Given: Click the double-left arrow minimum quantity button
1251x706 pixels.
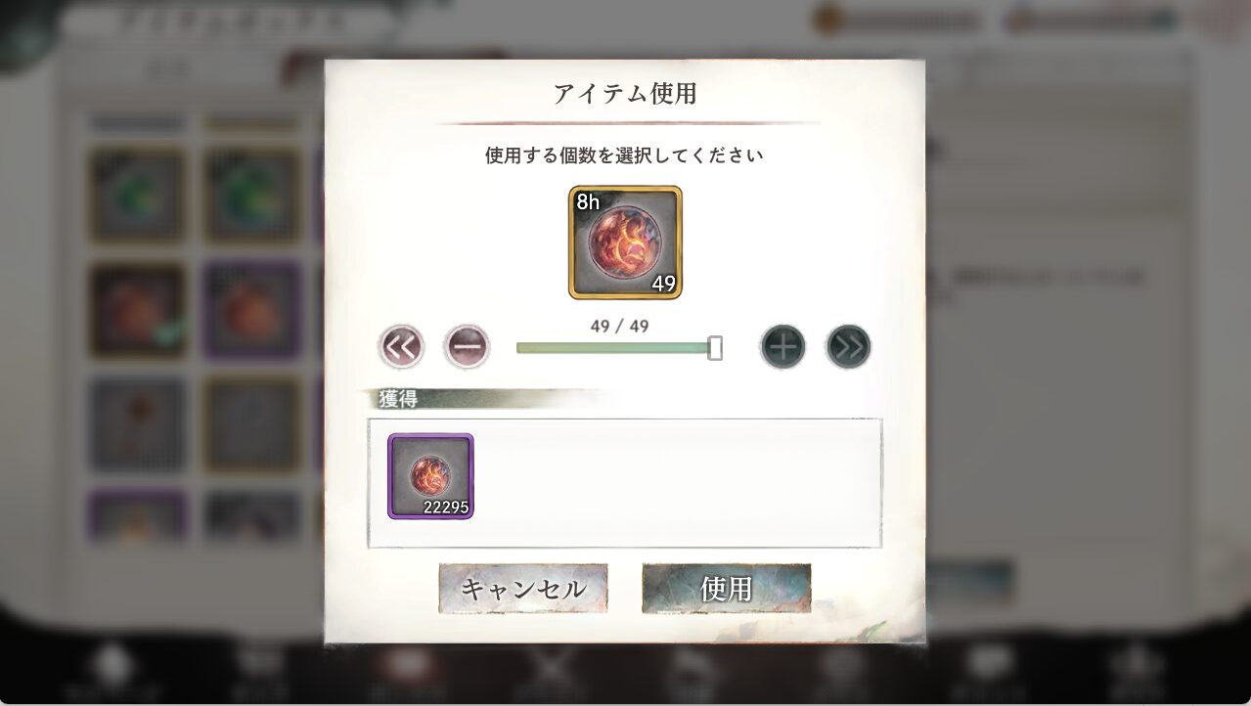Looking at the screenshot, I should pyautogui.click(x=401, y=346).
